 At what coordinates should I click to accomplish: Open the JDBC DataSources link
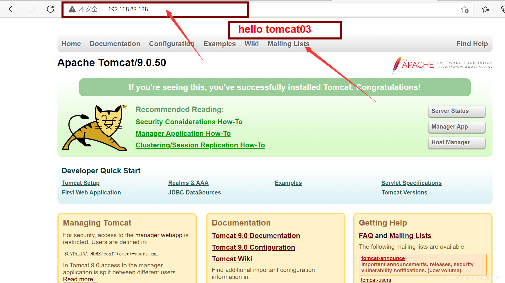coord(195,192)
